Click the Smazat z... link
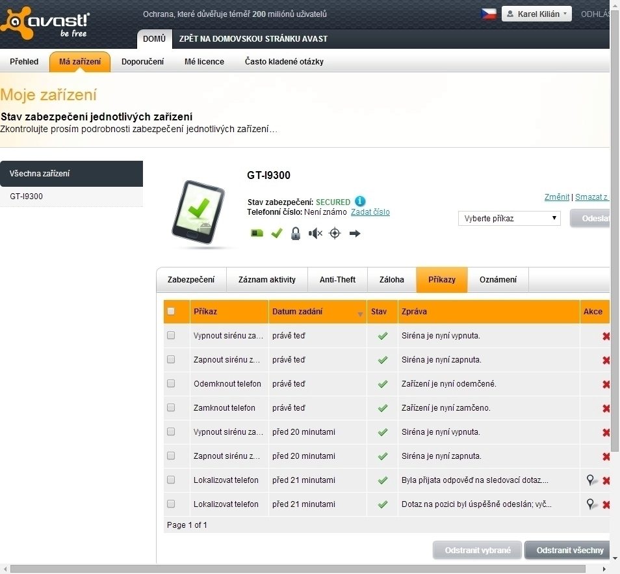Screen dimensions: 620x574 pos(591,197)
